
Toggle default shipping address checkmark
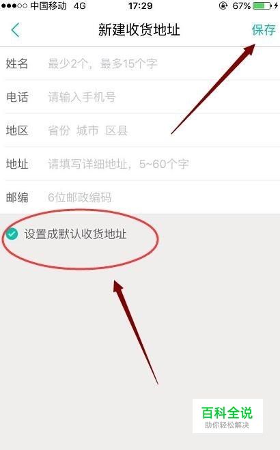click(x=12, y=234)
